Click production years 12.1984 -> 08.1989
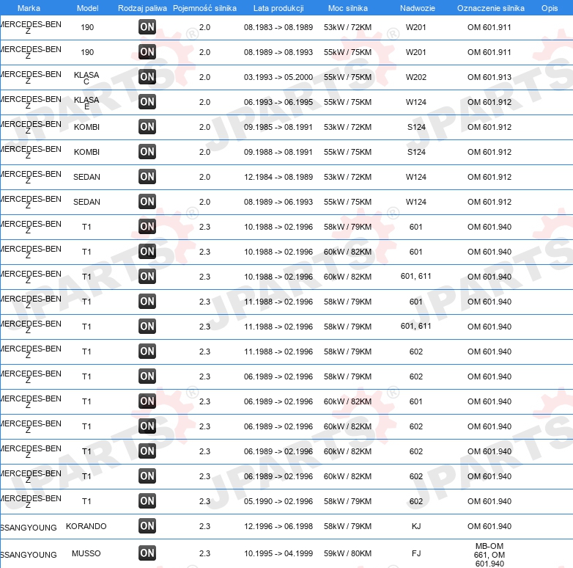Viewport: 573px width, 568px height. pyautogui.click(x=278, y=177)
